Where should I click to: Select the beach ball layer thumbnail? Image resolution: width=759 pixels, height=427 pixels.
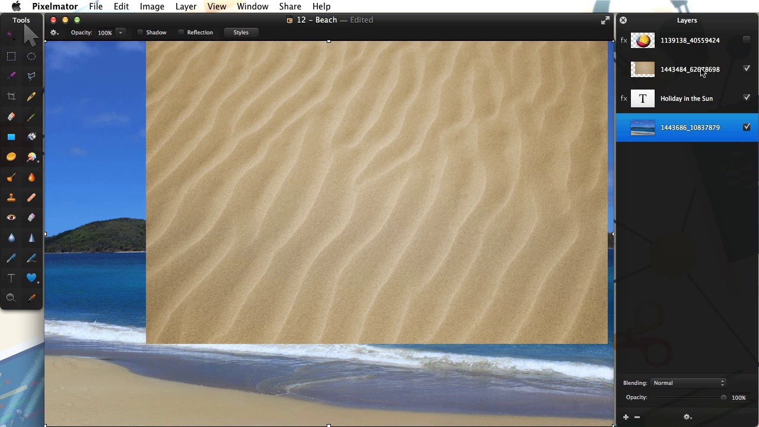(x=643, y=40)
